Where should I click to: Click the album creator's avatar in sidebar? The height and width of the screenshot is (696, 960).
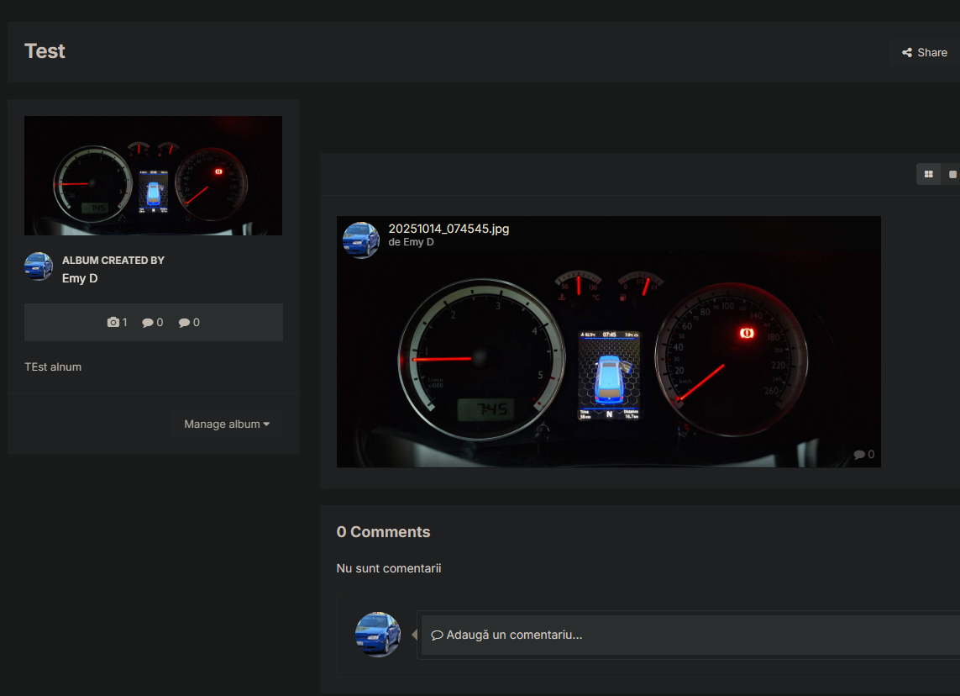[39, 266]
